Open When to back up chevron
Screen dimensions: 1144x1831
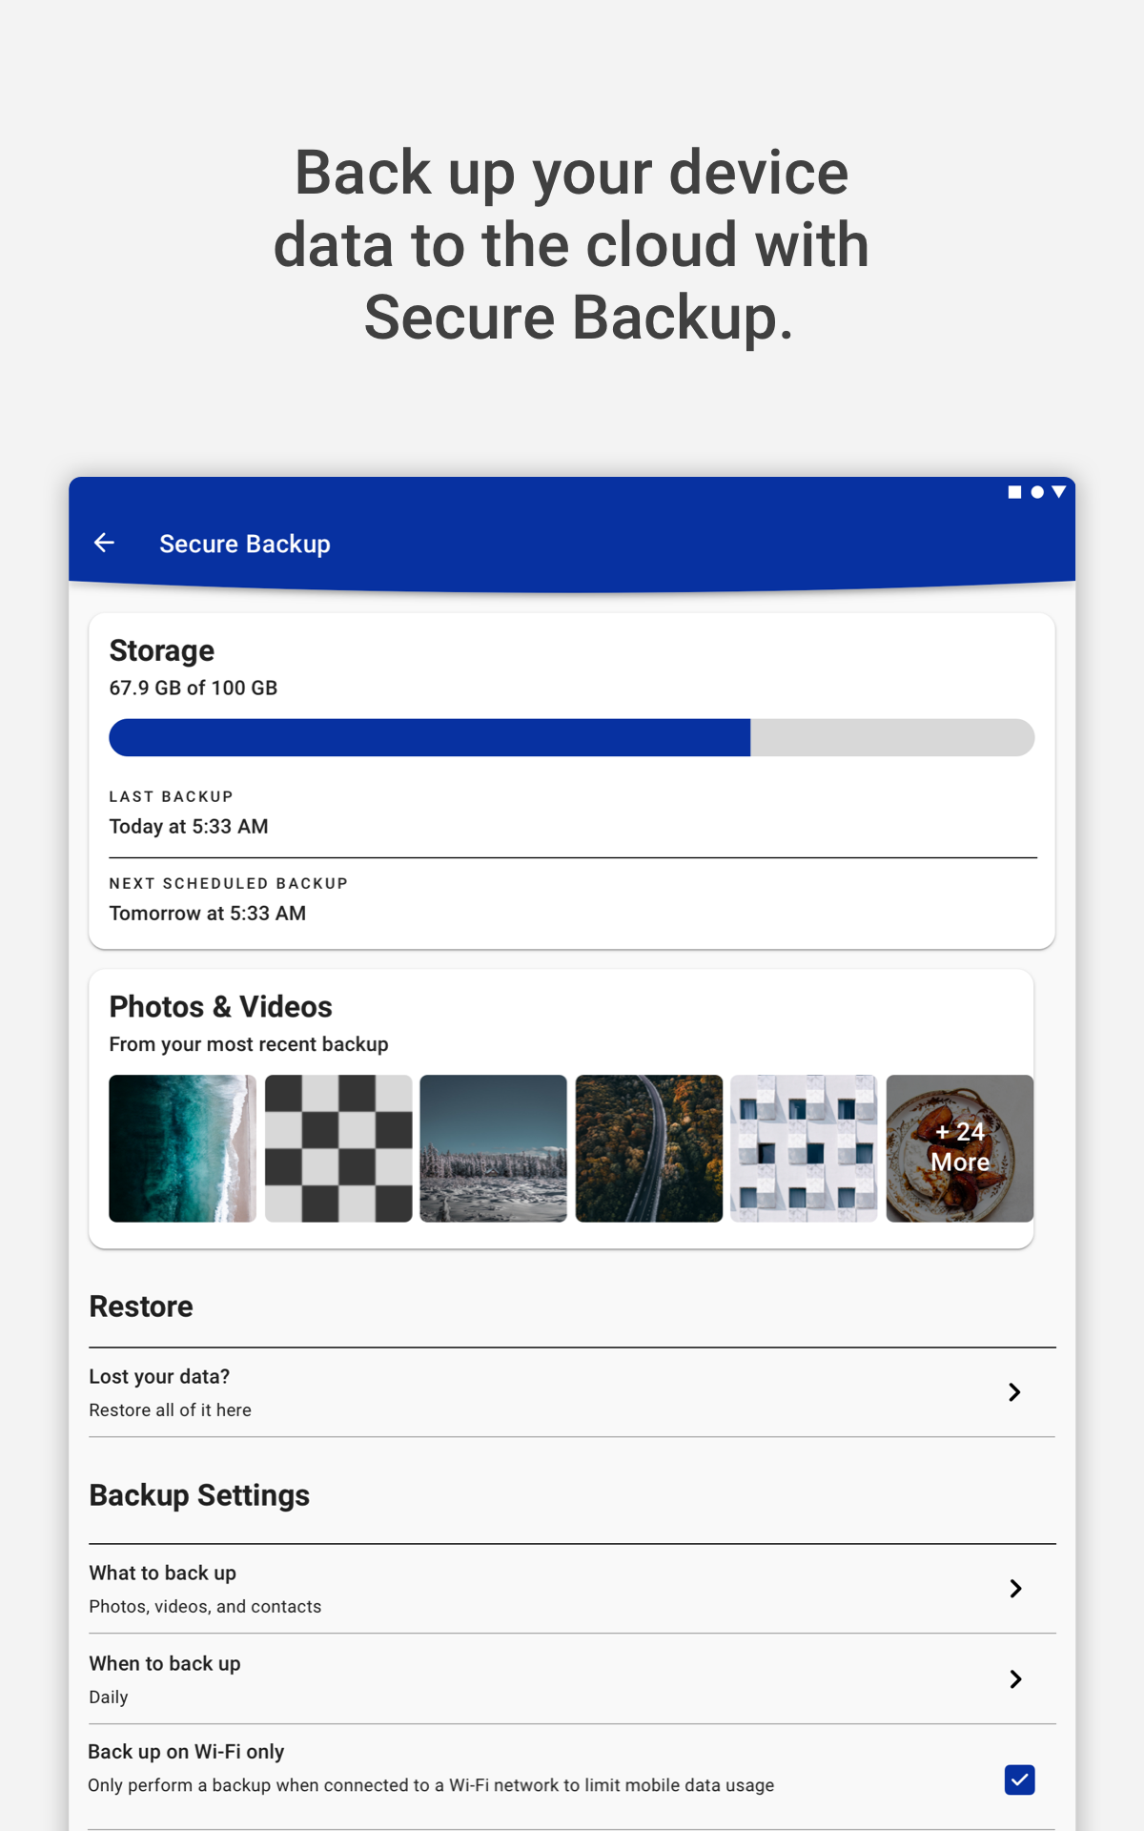[1015, 1679]
